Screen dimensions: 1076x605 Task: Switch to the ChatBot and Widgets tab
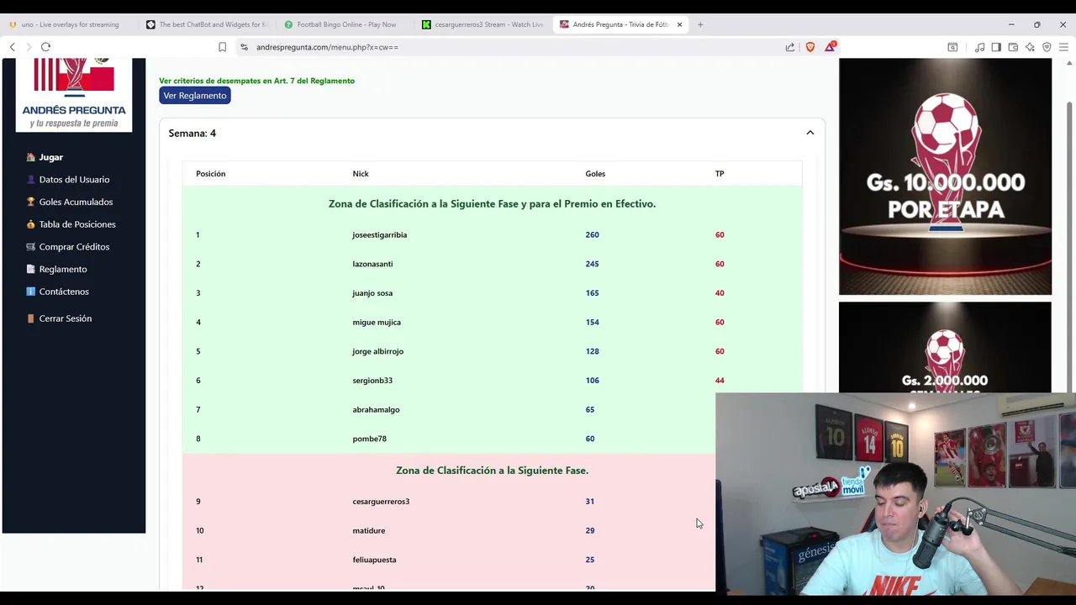[207, 24]
